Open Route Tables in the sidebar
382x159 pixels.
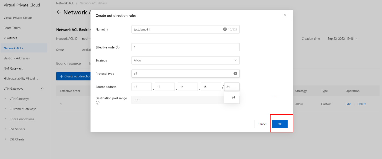click(12, 28)
